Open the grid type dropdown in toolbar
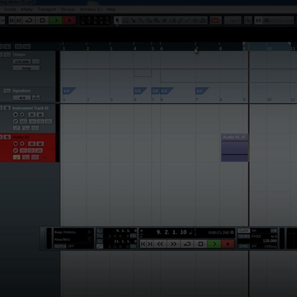Viewport: 297px width, 297px height. click(x=278, y=20)
